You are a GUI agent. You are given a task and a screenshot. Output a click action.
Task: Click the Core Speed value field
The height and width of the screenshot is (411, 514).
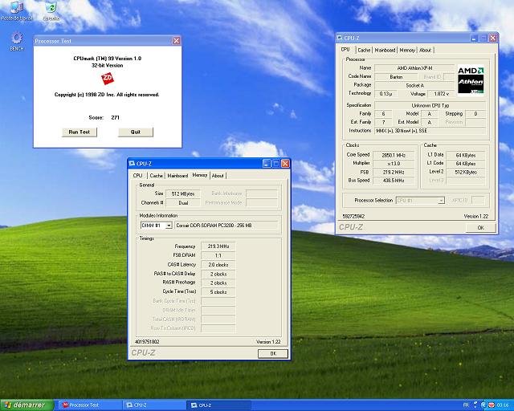pyautogui.click(x=394, y=155)
